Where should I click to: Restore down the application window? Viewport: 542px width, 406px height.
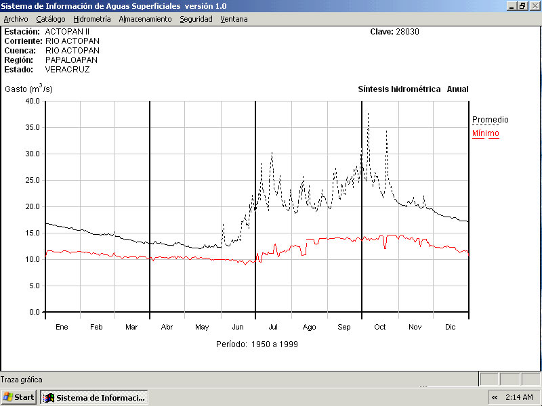pyautogui.click(x=522, y=5)
